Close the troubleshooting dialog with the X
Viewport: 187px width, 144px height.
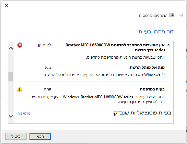[6, 6]
